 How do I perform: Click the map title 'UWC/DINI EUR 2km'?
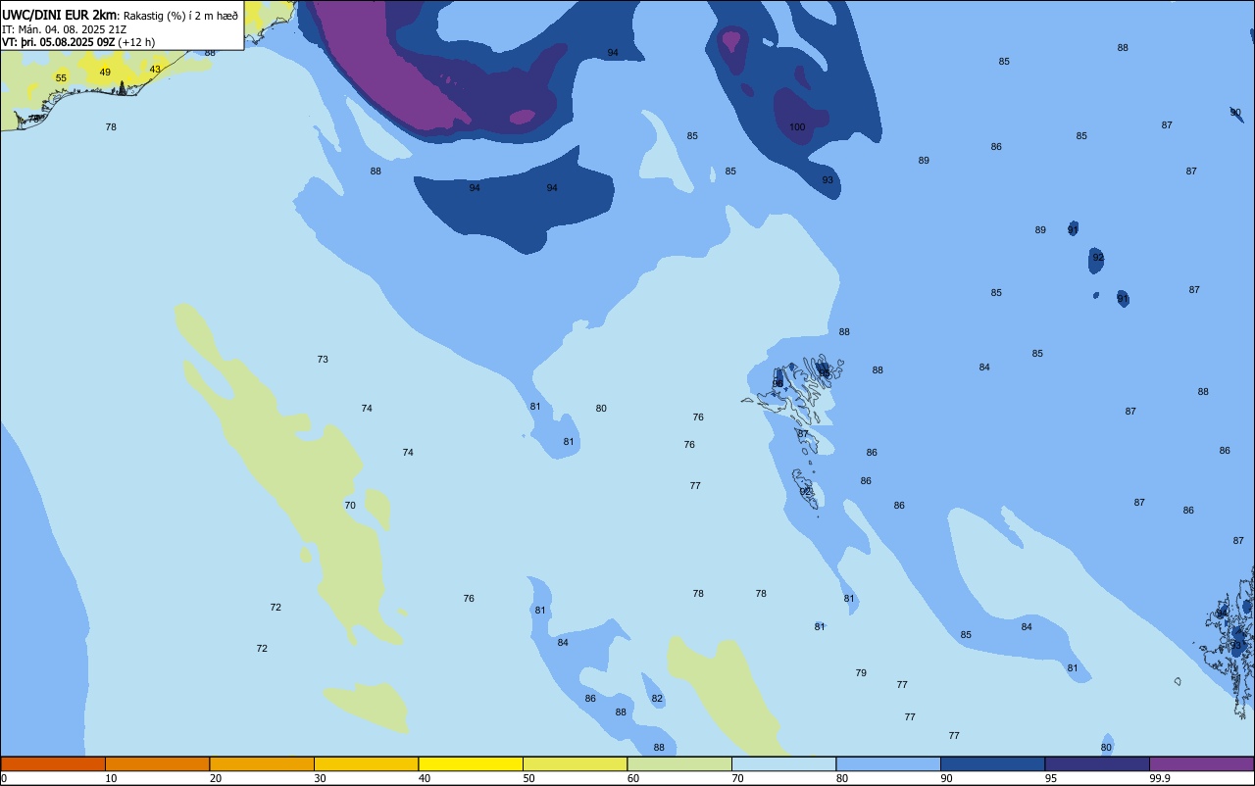click(x=60, y=15)
